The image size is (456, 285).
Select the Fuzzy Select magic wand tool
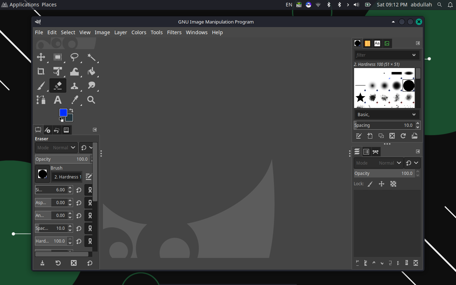click(x=91, y=57)
